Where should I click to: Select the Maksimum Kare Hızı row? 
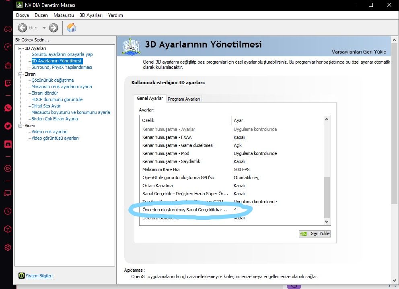point(232,169)
